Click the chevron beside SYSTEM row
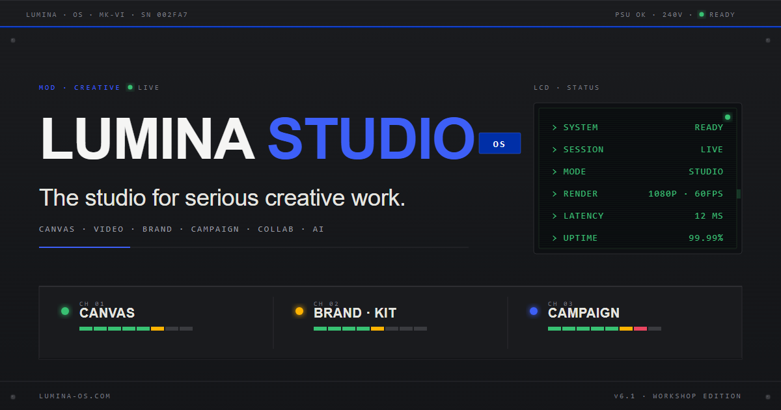This screenshot has height=410, width=781. point(555,128)
